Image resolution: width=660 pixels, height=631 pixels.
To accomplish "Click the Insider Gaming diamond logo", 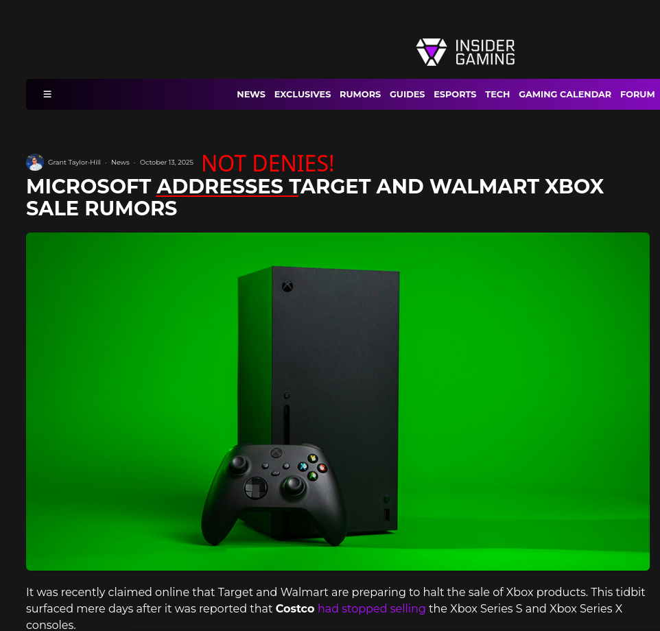I will 431,52.
